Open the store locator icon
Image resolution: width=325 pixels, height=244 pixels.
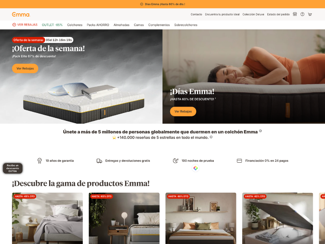pyautogui.click(x=295, y=14)
